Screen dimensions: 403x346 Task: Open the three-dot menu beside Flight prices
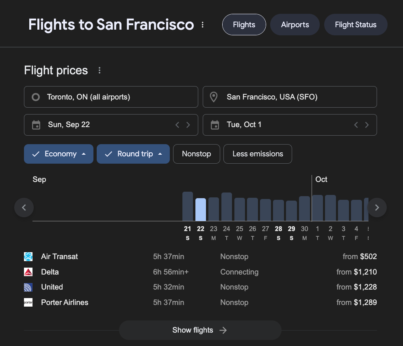click(100, 70)
